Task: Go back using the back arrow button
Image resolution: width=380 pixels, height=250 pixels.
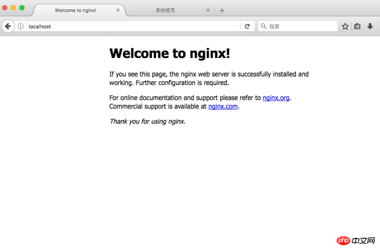Action: pyautogui.click(x=8, y=26)
